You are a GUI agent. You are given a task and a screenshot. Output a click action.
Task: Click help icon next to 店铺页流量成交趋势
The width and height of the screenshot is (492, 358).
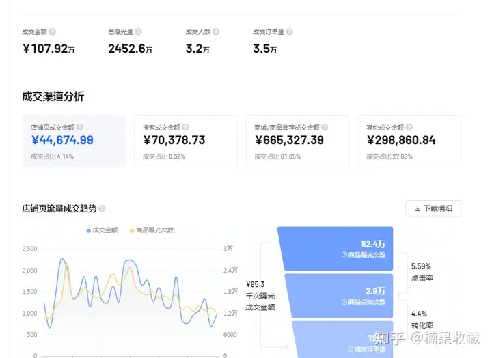point(102,208)
